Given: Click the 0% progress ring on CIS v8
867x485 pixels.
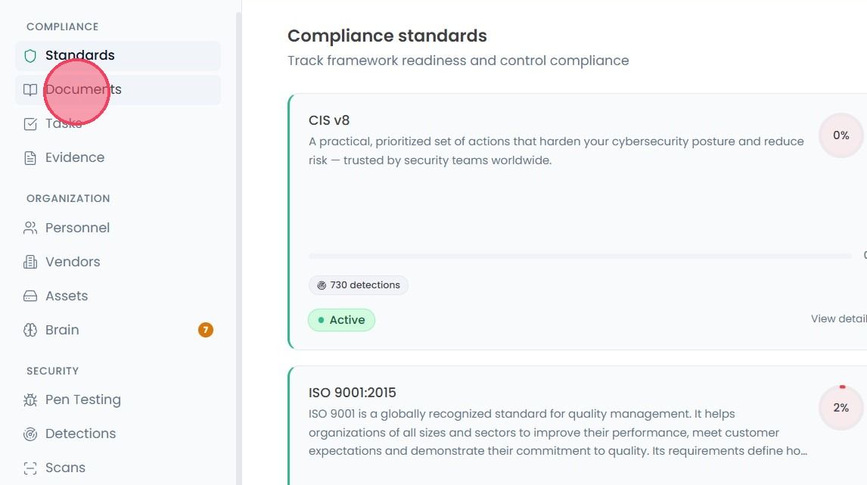Looking at the screenshot, I should click(x=841, y=135).
